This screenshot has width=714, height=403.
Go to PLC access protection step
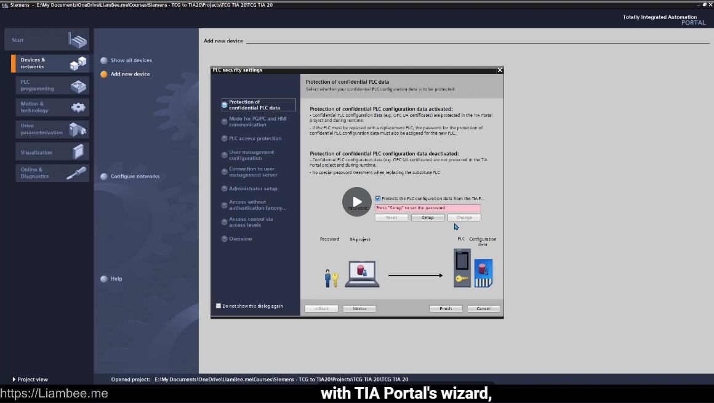(x=255, y=138)
